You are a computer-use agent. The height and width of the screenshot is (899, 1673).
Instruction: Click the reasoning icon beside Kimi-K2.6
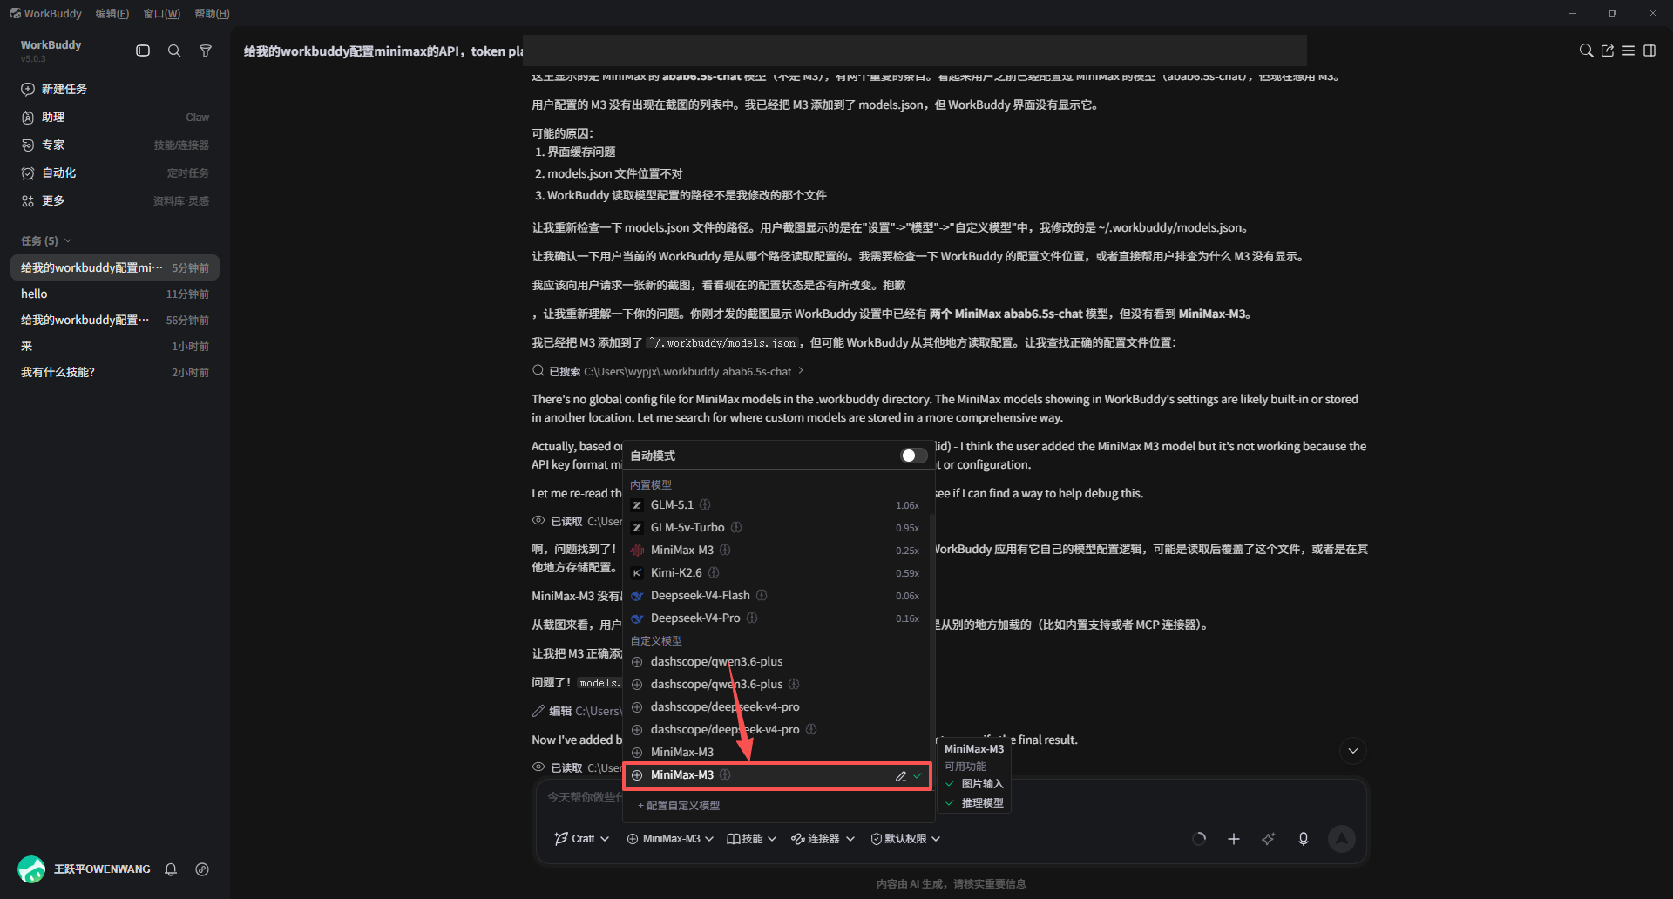click(x=714, y=573)
